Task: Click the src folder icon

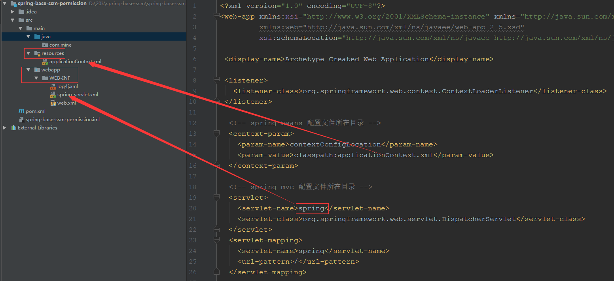Action: [21, 20]
